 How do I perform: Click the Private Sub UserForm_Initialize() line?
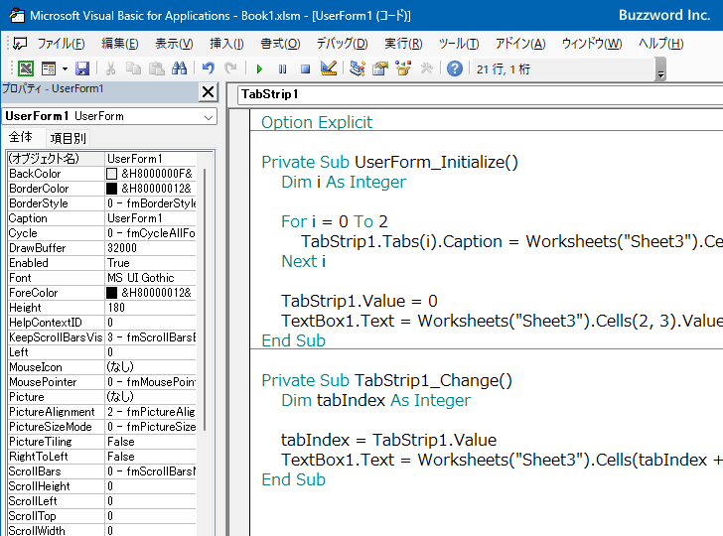point(389,162)
